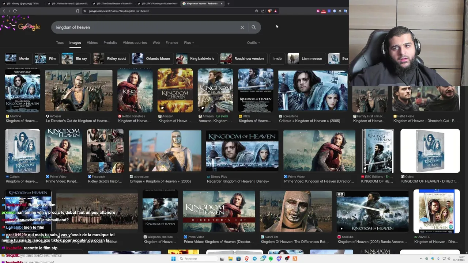Open Task View from the taskbar

click(222, 259)
